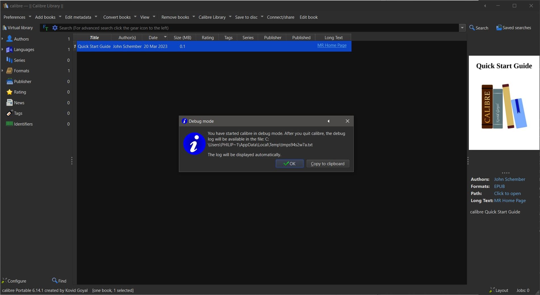The width and height of the screenshot is (540, 295).
Task: Click the Tags label icon
Action: (x=10, y=113)
